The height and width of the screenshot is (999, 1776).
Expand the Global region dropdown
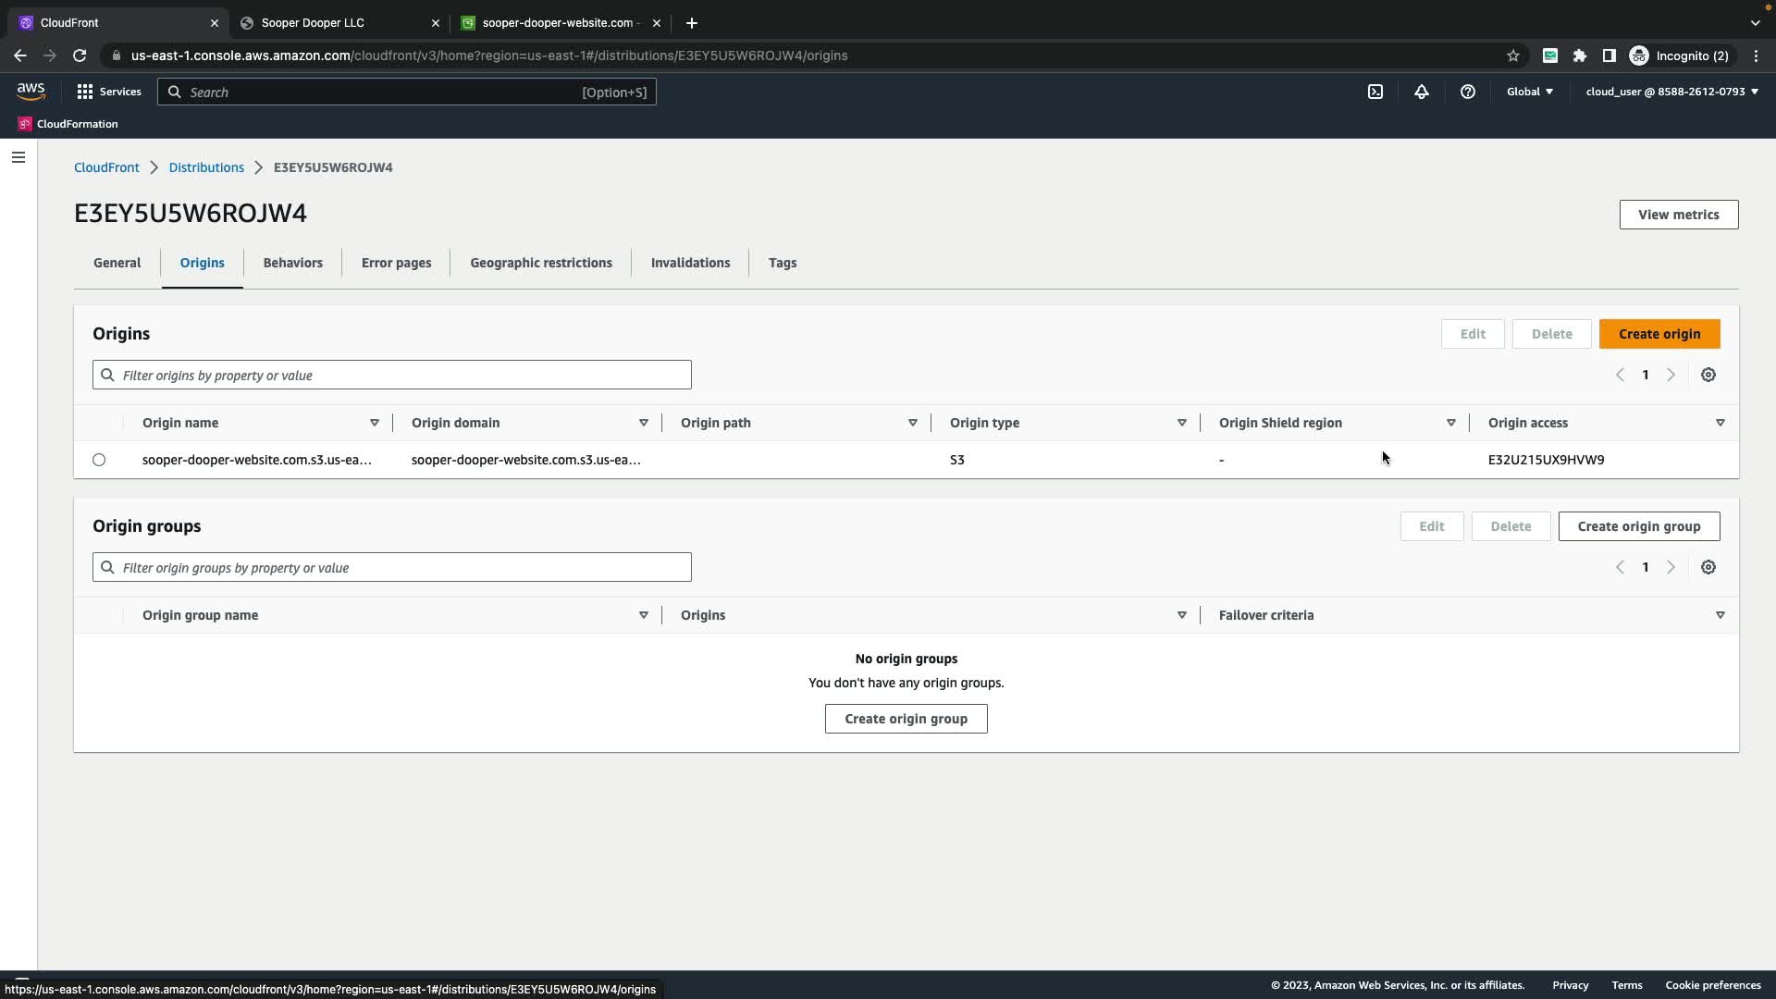tap(1529, 92)
